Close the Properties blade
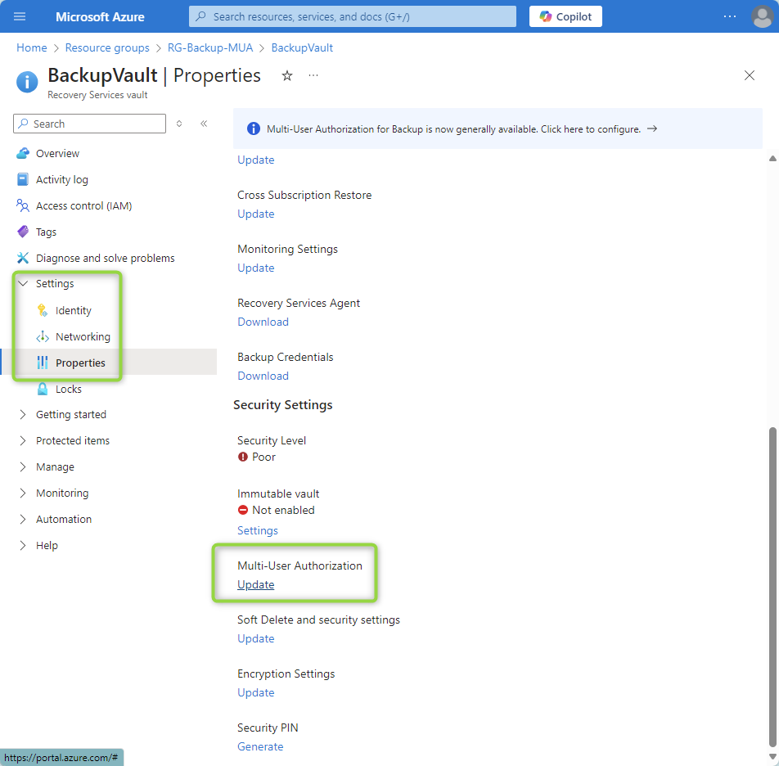The height and width of the screenshot is (766, 779). point(749,75)
